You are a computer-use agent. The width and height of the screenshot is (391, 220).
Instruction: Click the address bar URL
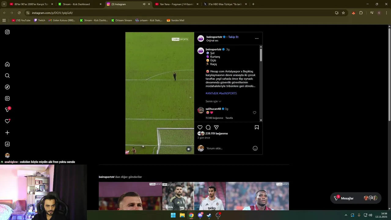tap(52, 13)
